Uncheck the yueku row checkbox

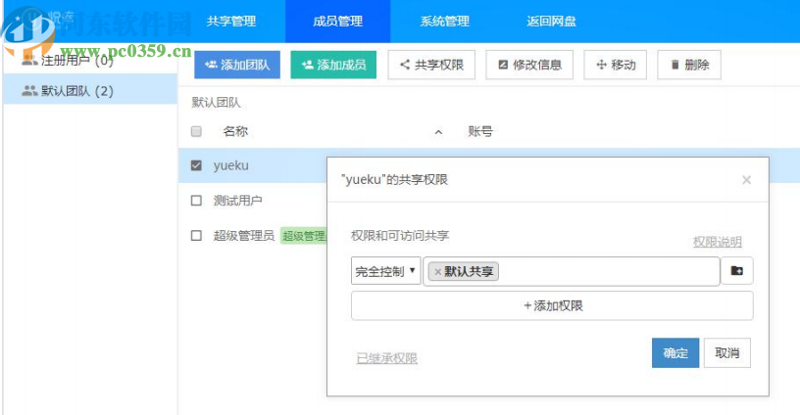coord(196,165)
